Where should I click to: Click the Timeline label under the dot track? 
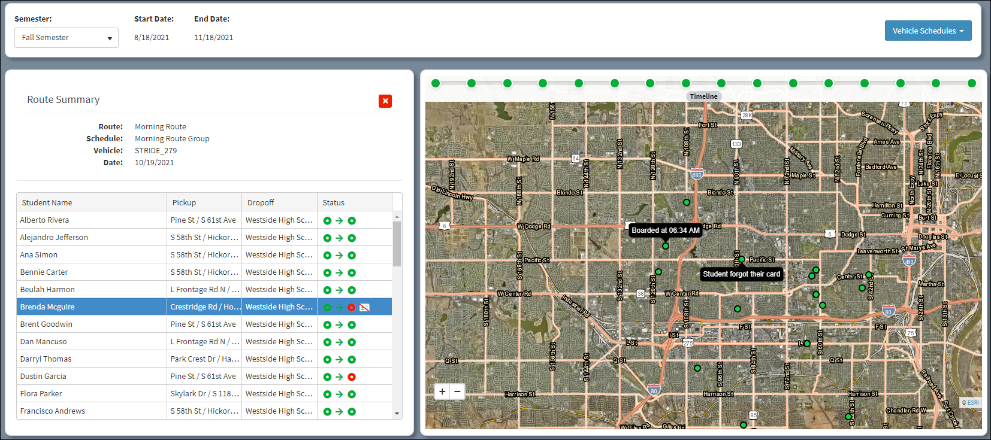coord(703,96)
